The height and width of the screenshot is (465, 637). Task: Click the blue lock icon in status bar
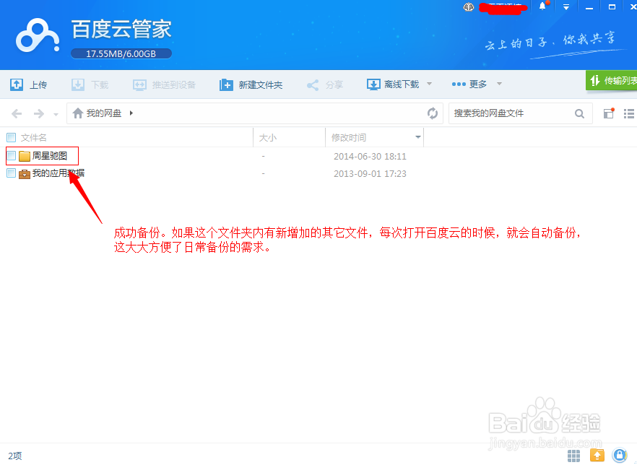pos(620,456)
